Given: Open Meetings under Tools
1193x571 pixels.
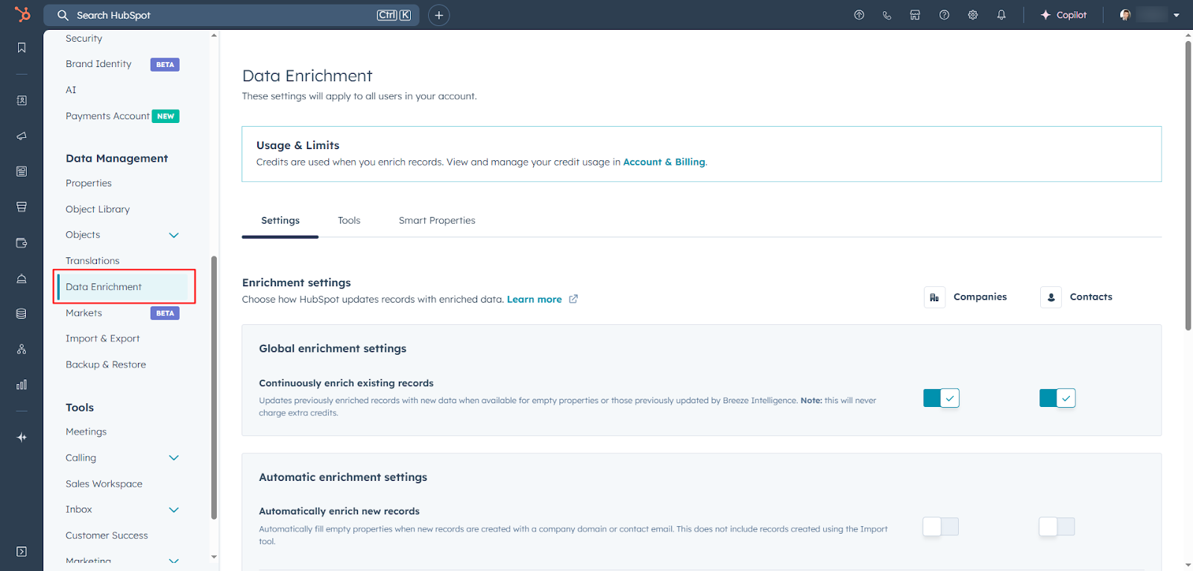Looking at the screenshot, I should (86, 432).
